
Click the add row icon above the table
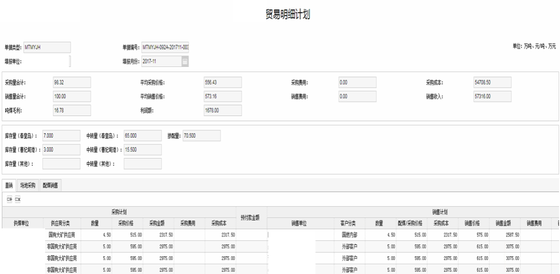(10, 200)
